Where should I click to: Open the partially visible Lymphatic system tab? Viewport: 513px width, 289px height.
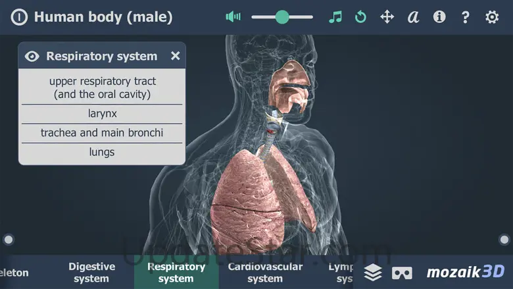coord(340,273)
